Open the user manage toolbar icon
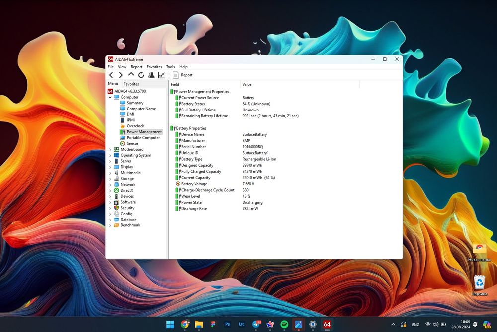This screenshot has width=497, height=332. coord(151,75)
